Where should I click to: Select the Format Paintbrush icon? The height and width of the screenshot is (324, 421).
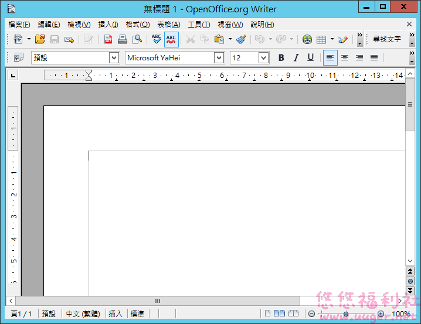241,39
